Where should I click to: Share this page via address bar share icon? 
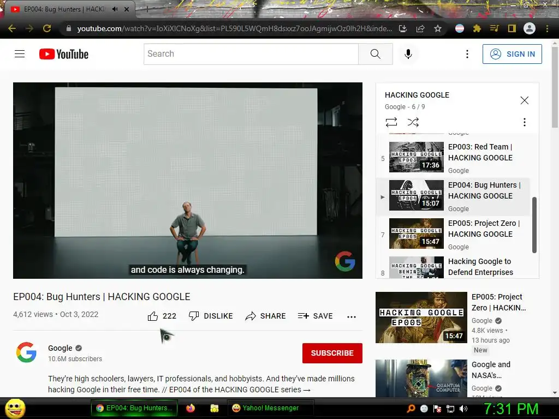pyautogui.click(x=420, y=28)
